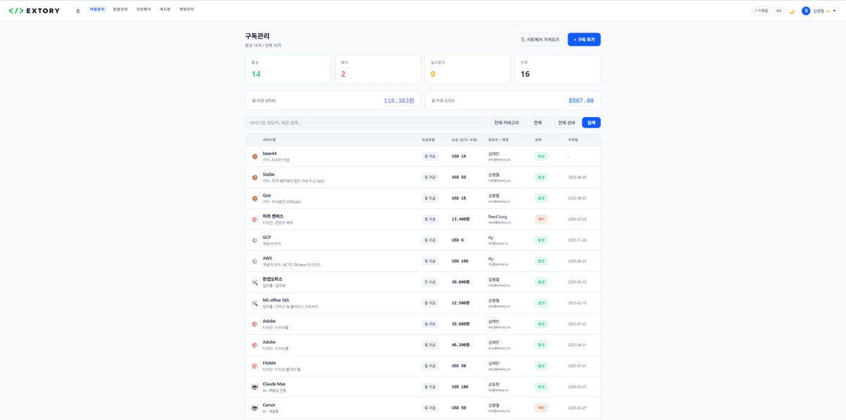
Task: Click the palette icon beside FIGMA
Action: click(255, 366)
